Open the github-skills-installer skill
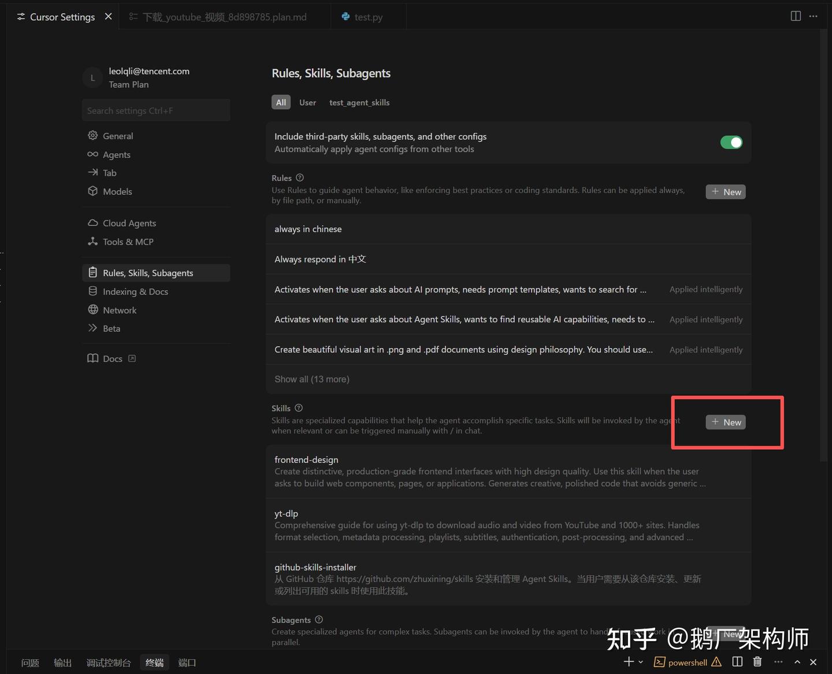 (x=508, y=579)
